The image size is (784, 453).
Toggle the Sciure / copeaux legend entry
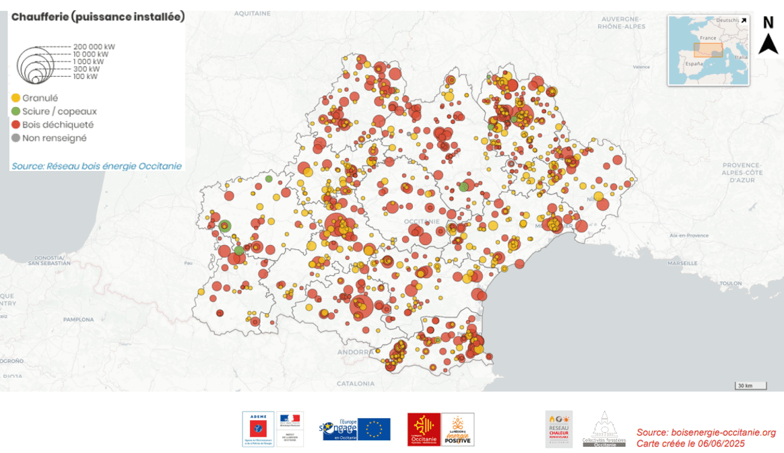point(54,111)
